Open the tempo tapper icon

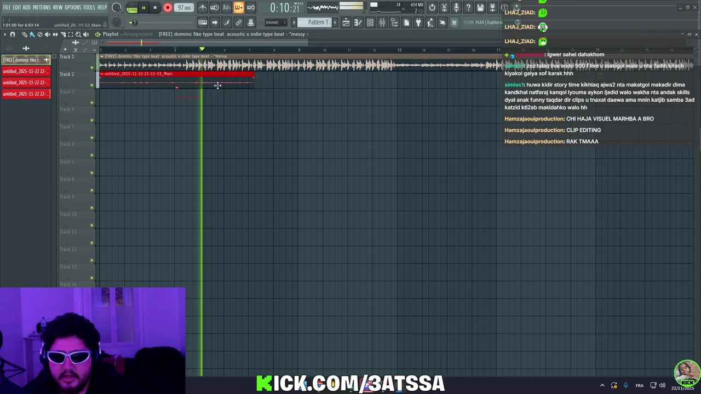point(430,22)
